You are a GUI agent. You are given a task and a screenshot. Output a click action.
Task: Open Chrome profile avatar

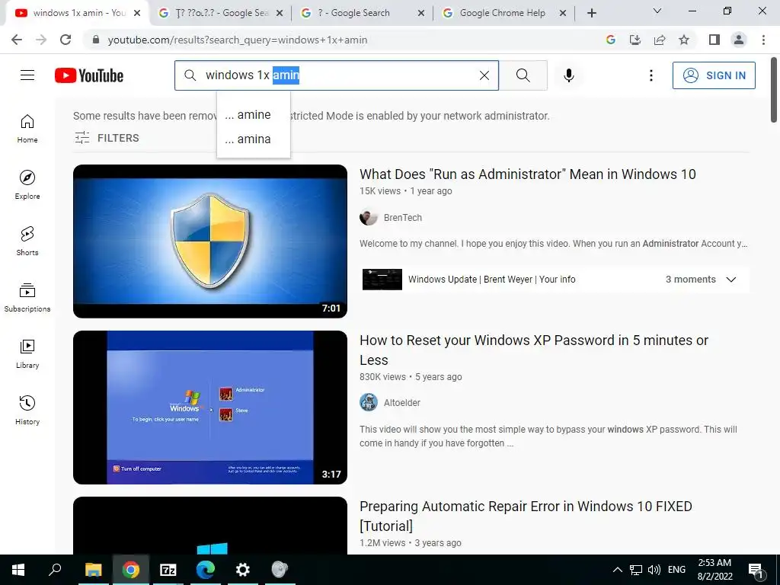pyautogui.click(x=739, y=40)
